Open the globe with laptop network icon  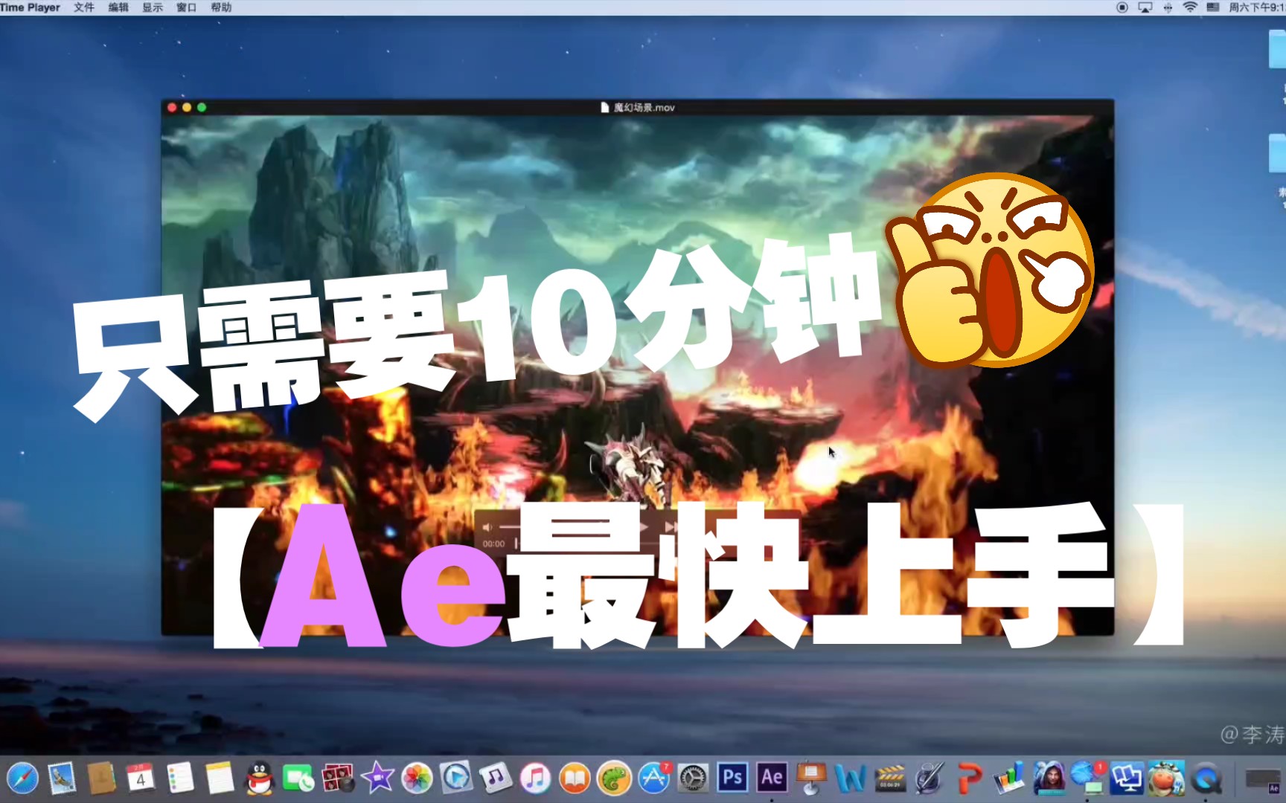pos(1088,778)
